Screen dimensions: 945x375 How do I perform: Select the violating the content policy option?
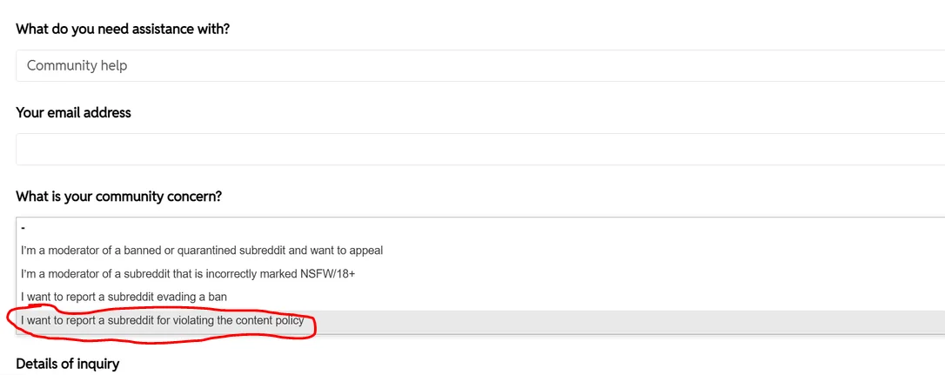[163, 321]
